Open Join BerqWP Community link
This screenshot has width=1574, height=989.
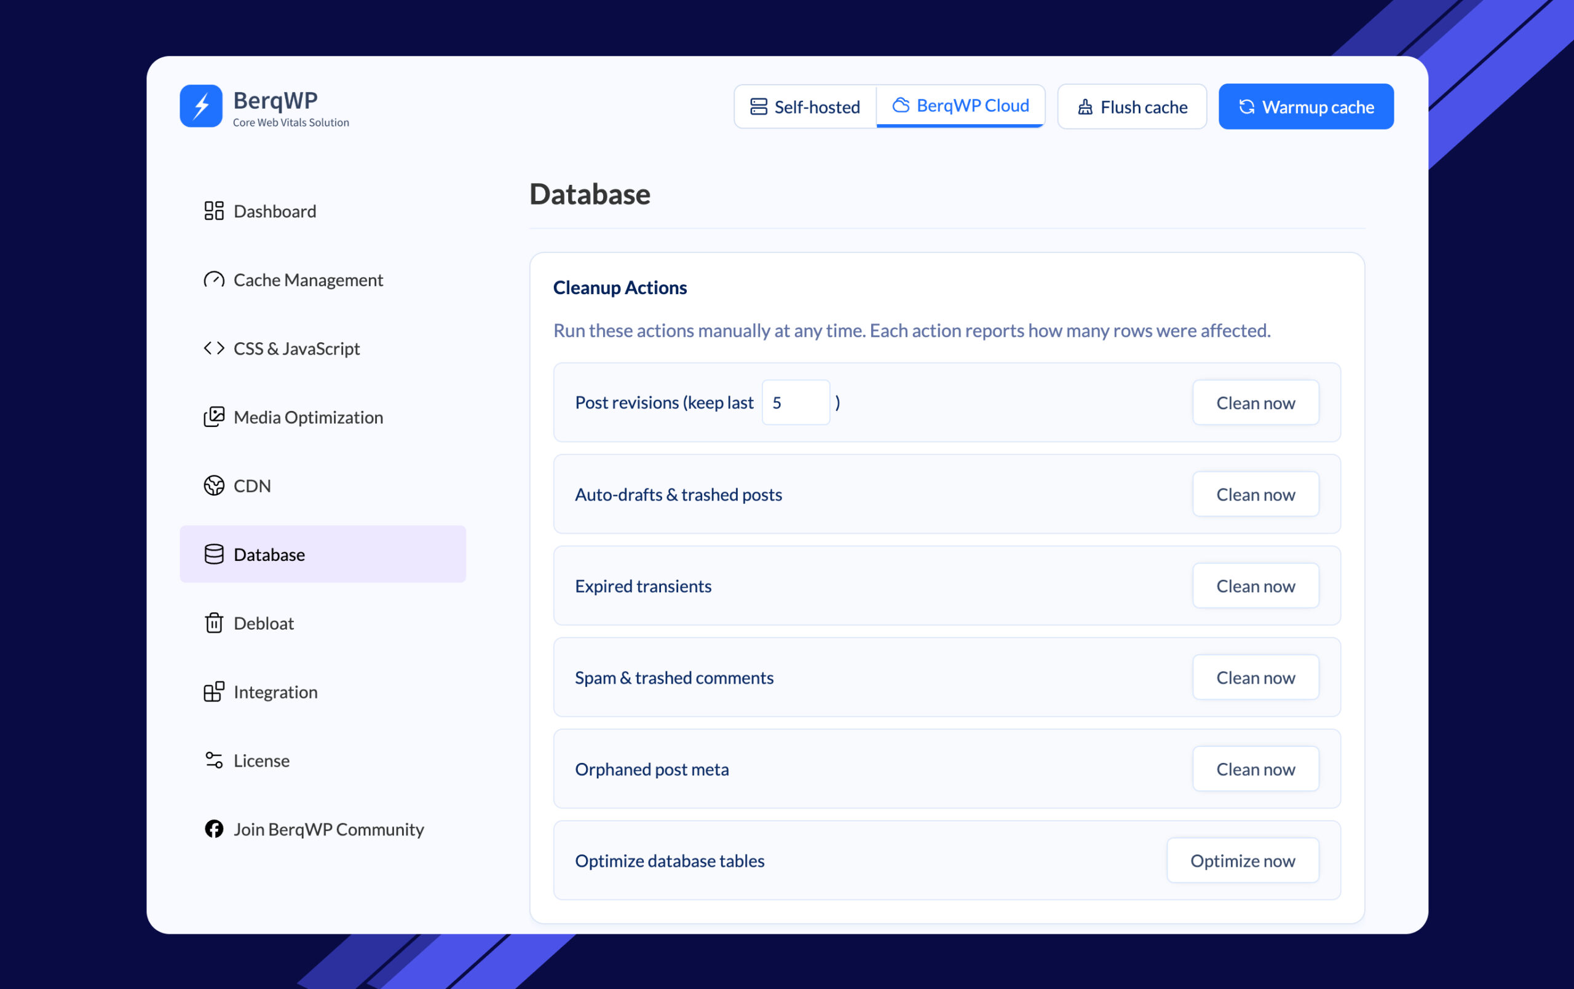323,828
